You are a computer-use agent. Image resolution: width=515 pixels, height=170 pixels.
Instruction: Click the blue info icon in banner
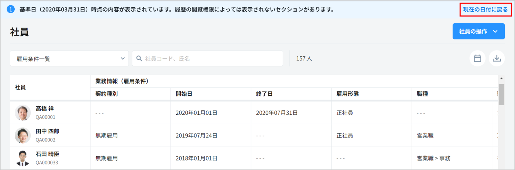click(x=11, y=9)
